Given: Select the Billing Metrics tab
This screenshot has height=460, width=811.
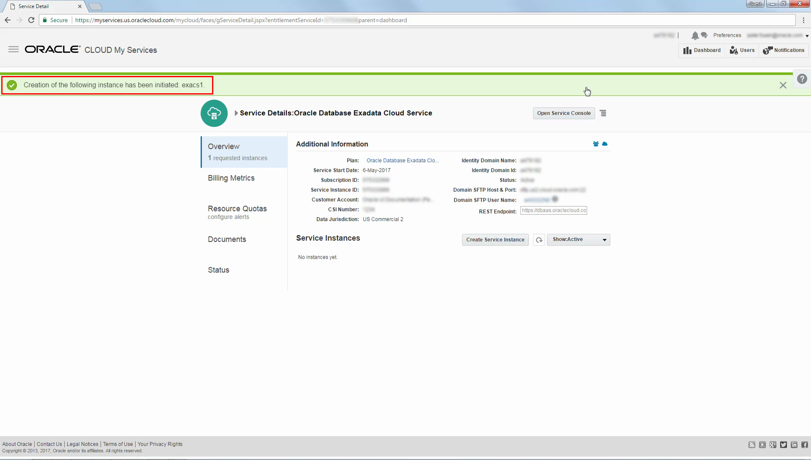Looking at the screenshot, I should coord(231,178).
